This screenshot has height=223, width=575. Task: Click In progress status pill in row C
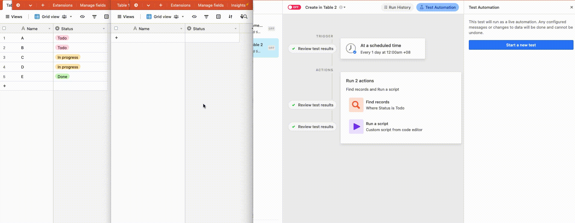68,57
